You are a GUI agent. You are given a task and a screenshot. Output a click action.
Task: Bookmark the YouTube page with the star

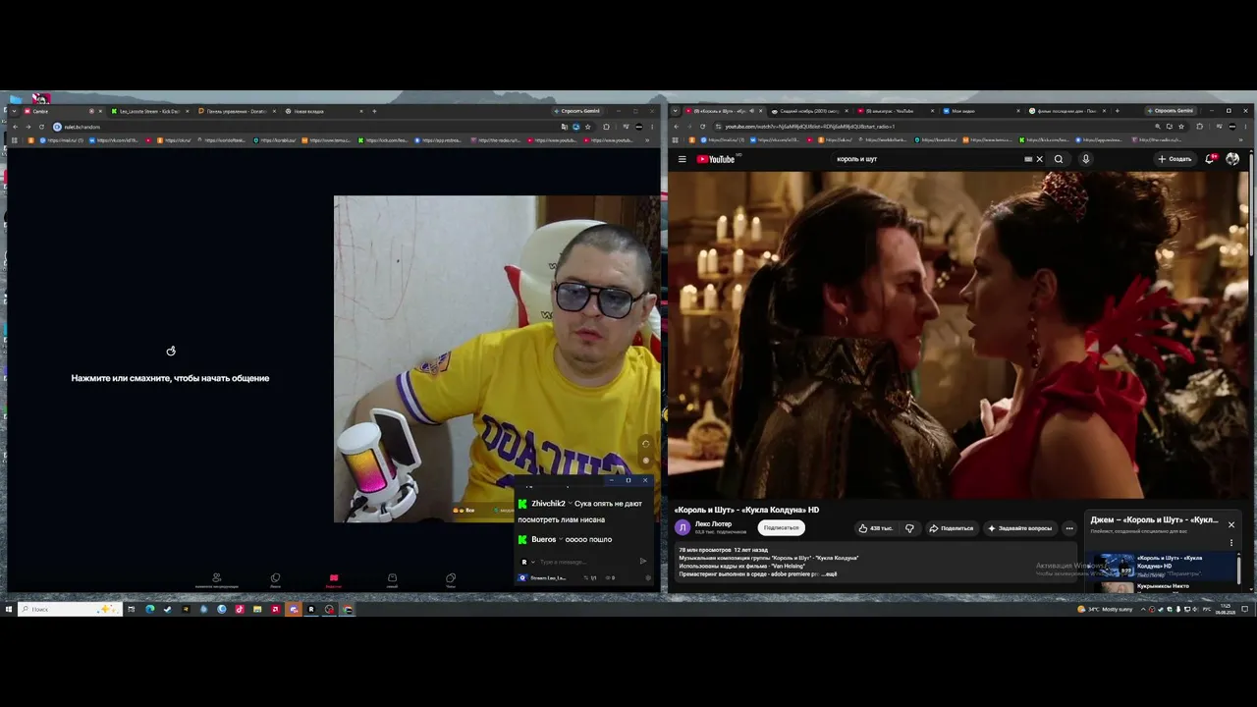(1183, 127)
